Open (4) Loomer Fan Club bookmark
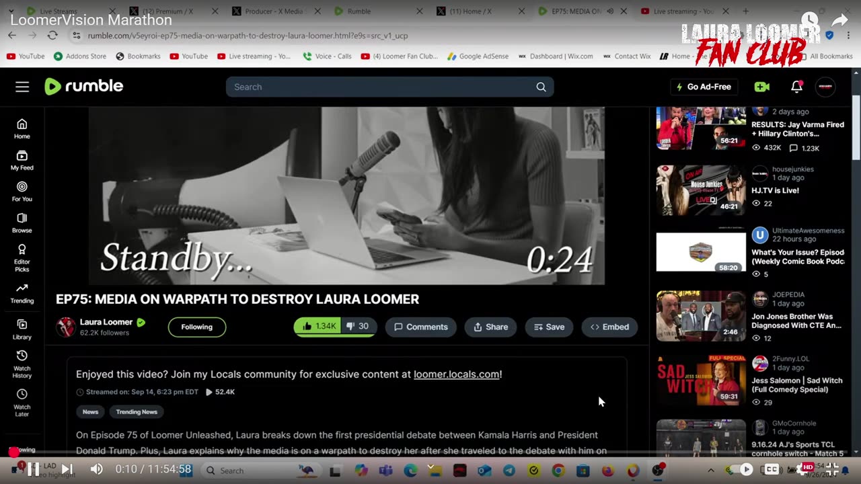This screenshot has height=484, width=861. [x=400, y=56]
